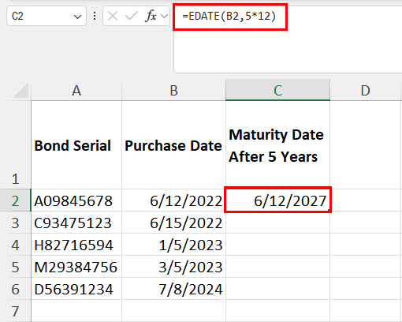Click the three-dot formula bar handle

pos(95,17)
